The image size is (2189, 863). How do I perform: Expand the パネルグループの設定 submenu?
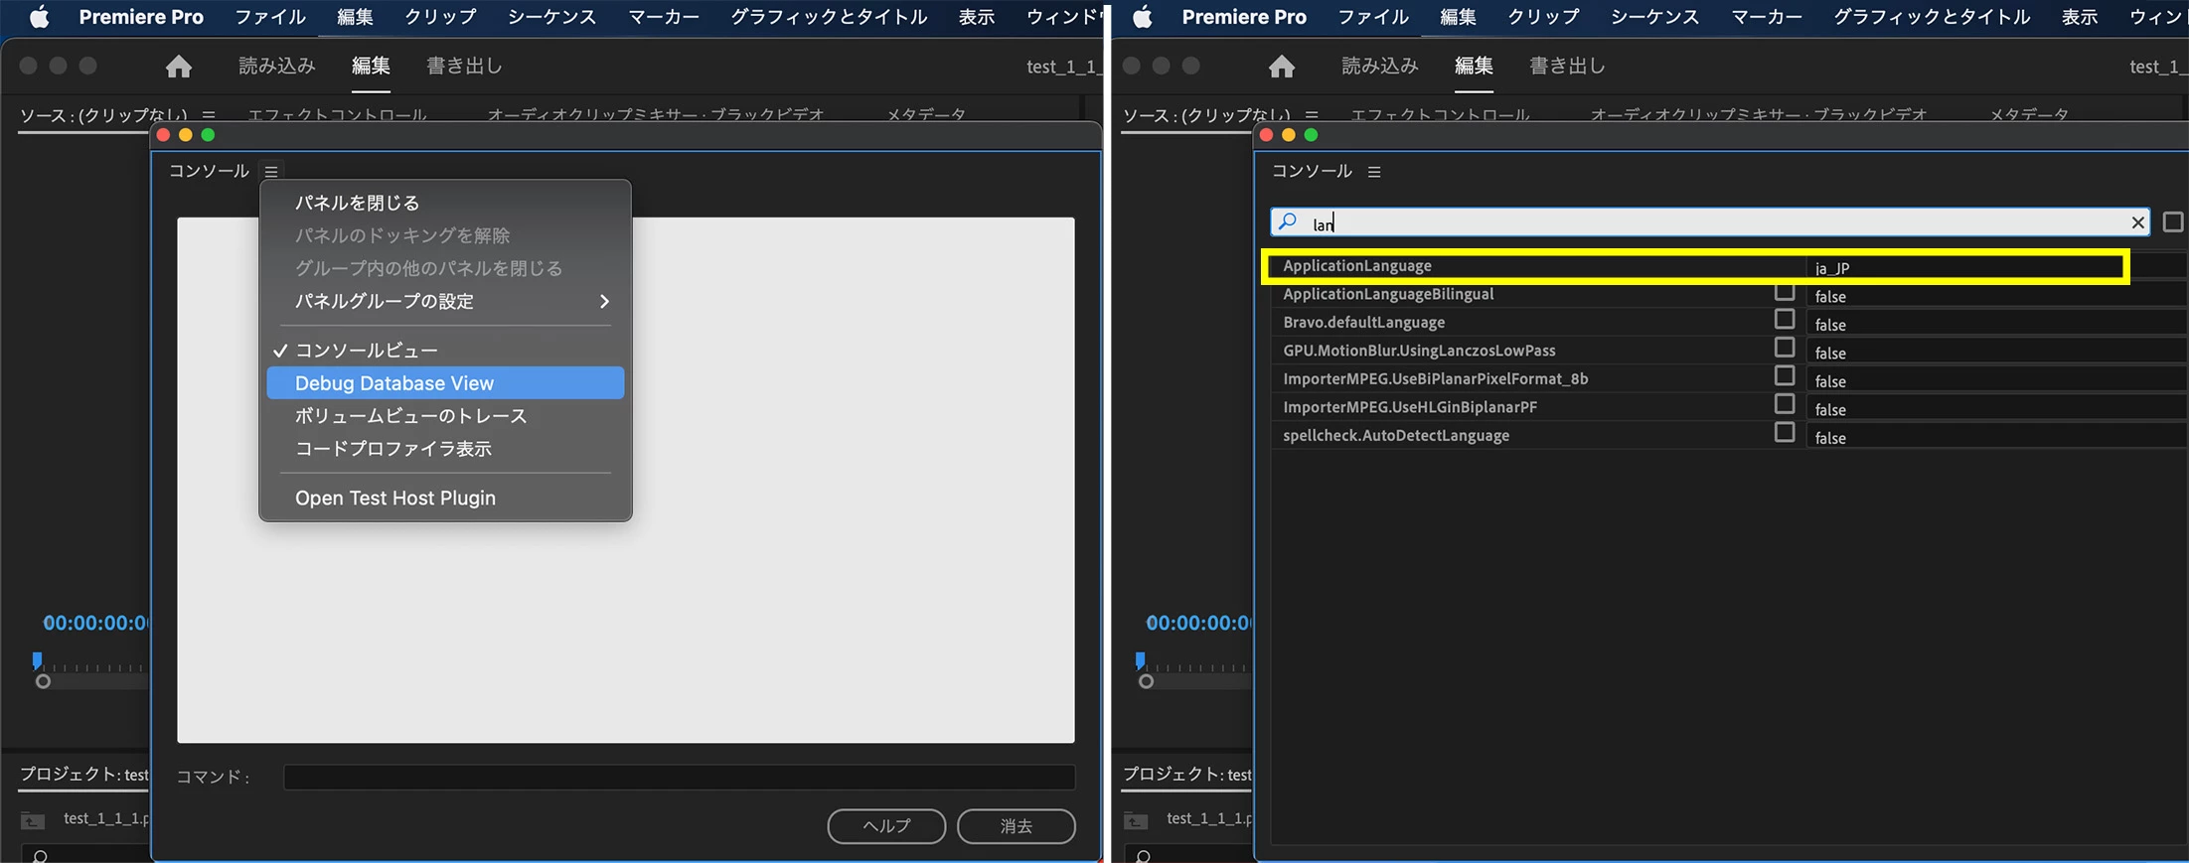point(445,301)
